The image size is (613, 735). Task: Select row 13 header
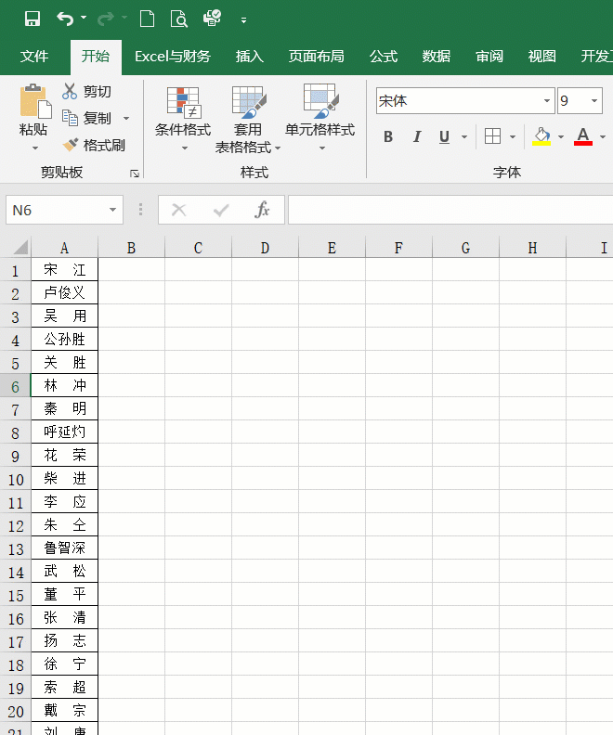[x=16, y=548]
